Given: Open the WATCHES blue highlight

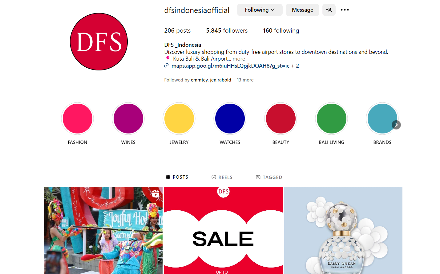Looking at the screenshot, I should click(x=230, y=119).
